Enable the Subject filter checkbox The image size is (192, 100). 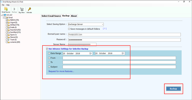coord(49,67)
